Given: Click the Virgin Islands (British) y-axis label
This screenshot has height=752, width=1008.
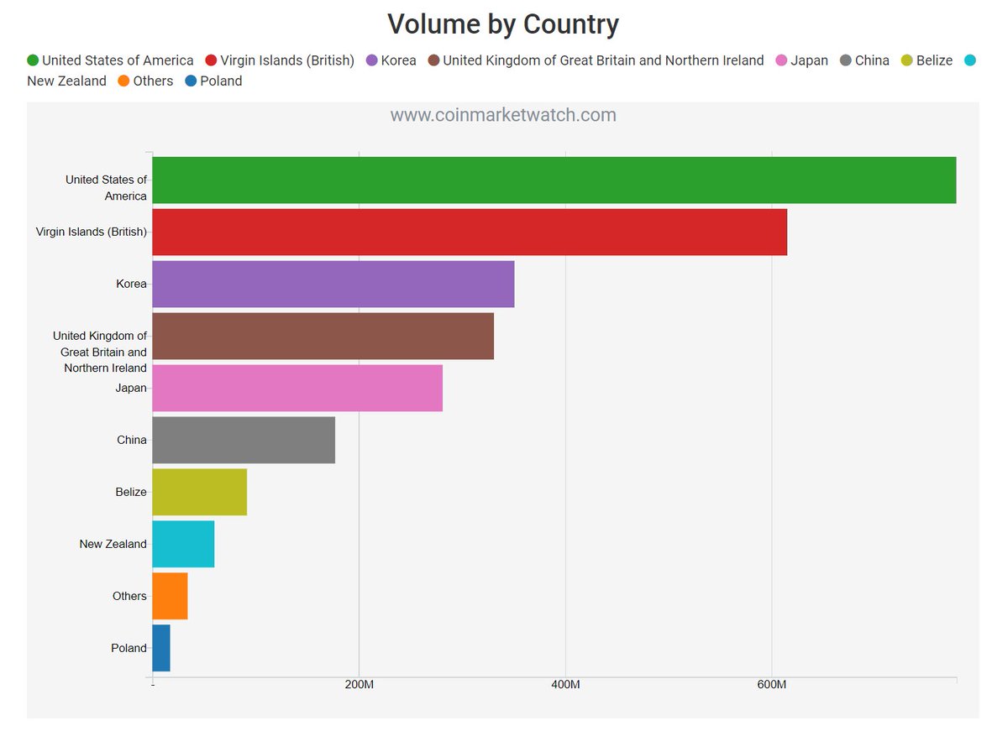Looking at the screenshot, I should point(92,232).
